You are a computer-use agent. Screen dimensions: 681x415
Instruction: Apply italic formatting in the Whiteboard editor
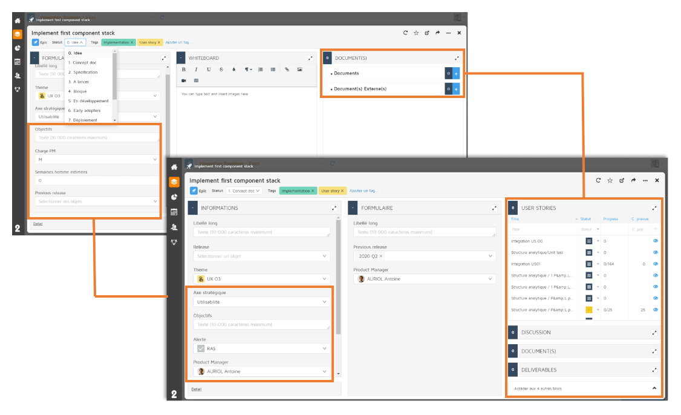click(x=196, y=70)
